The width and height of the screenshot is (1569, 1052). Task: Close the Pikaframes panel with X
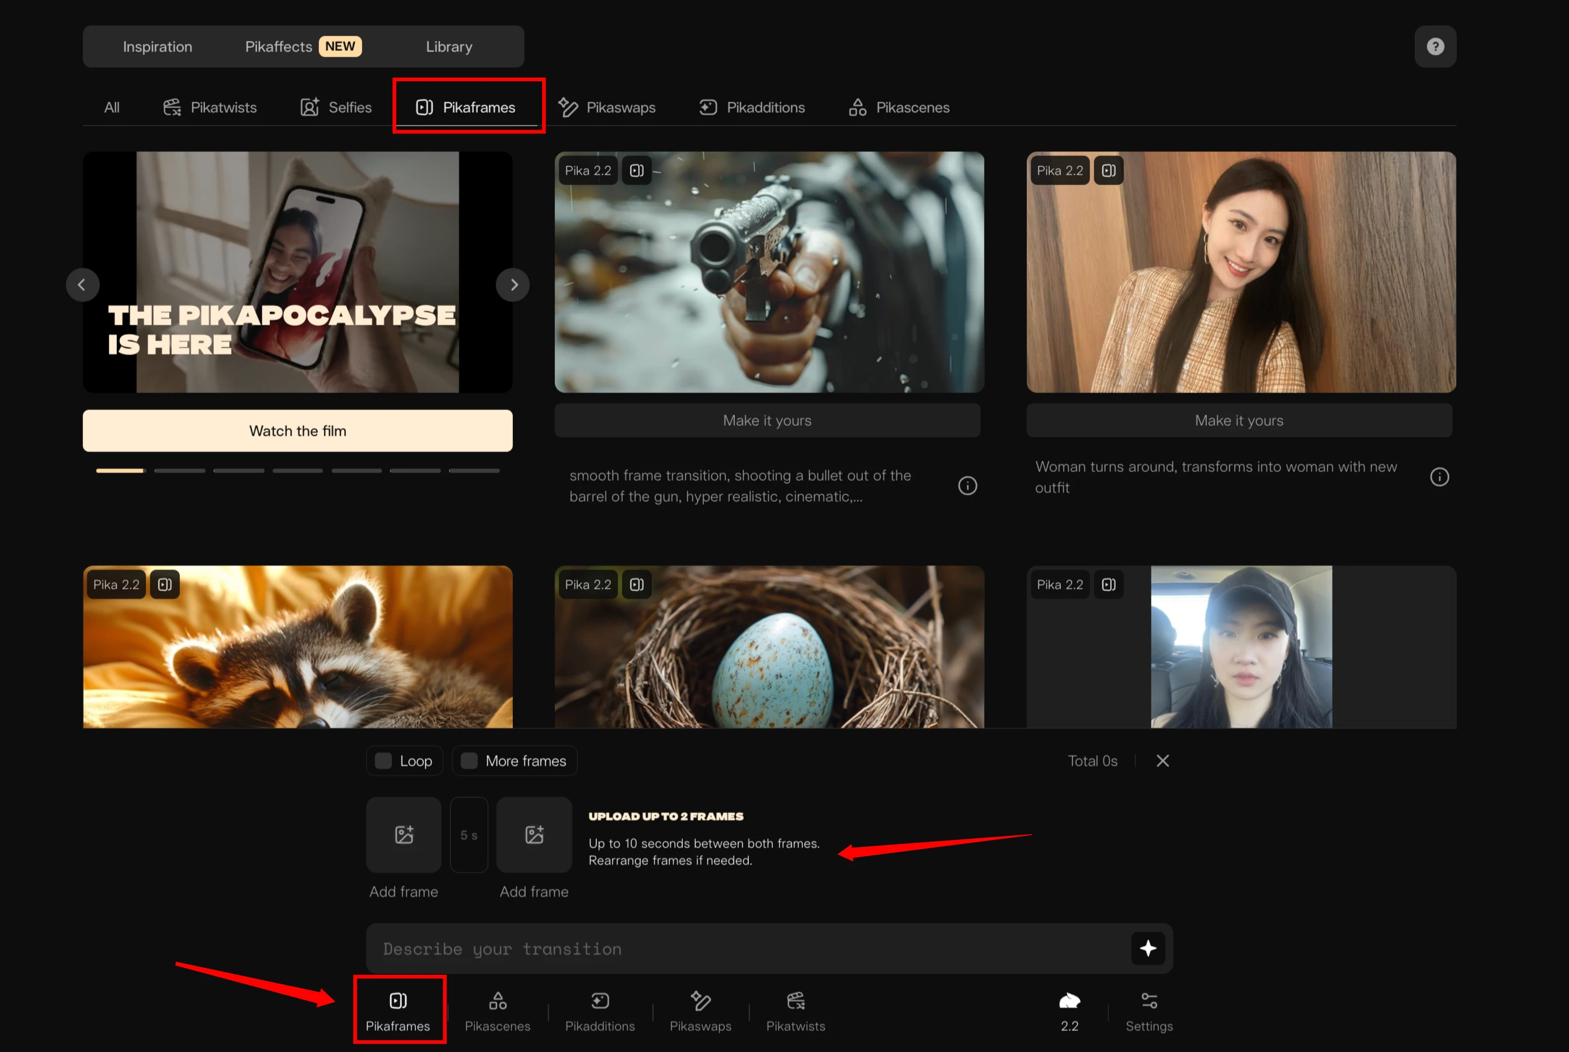click(x=1162, y=761)
